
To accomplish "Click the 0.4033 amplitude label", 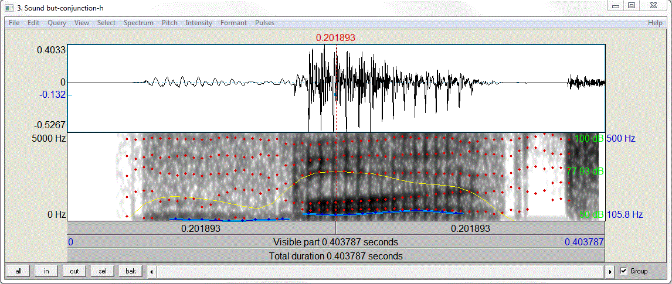I will pos(51,50).
